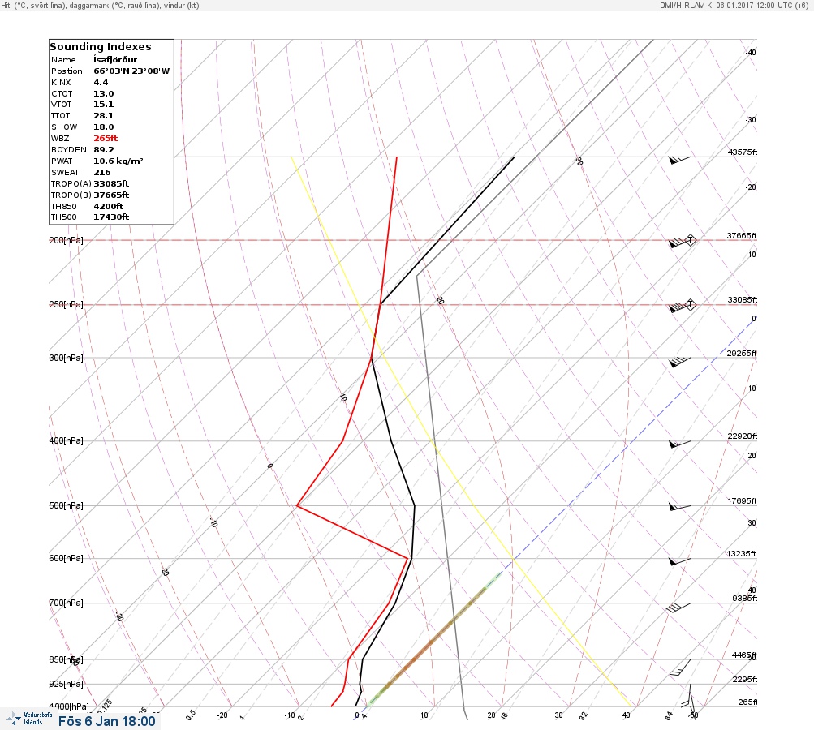Click the CTOT value 13.0
The width and height of the screenshot is (814, 730).
[x=104, y=94]
